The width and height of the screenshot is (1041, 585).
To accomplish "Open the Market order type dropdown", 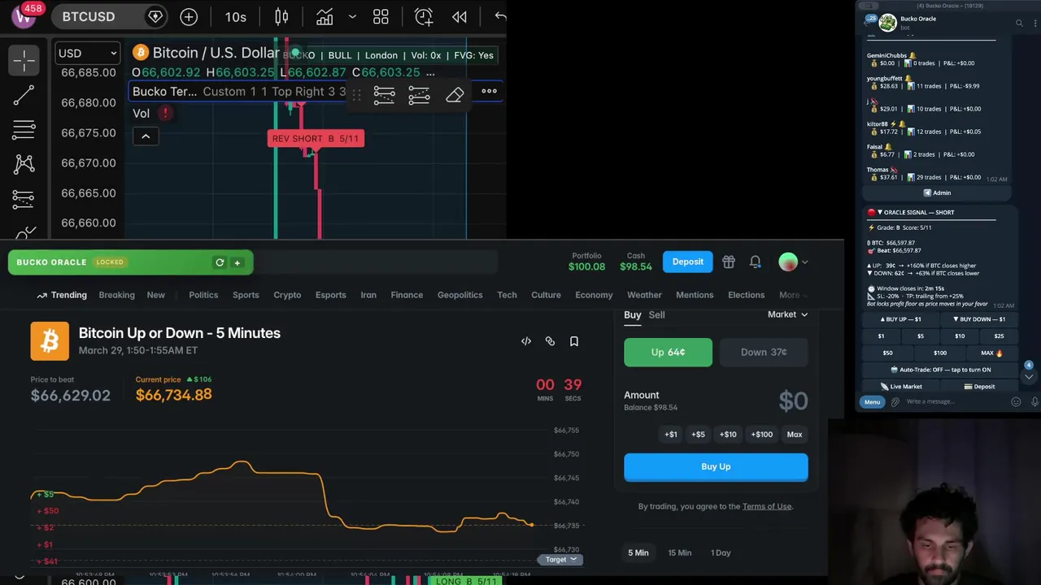I will [788, 314].
